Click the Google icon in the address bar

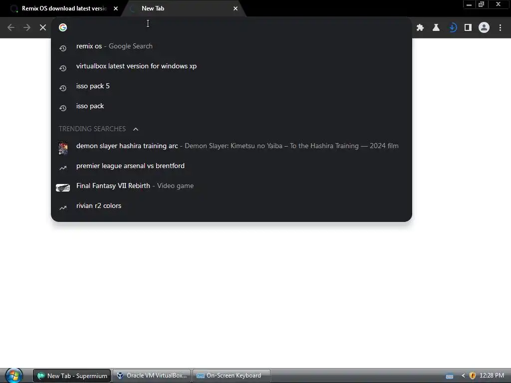point(63,27)
